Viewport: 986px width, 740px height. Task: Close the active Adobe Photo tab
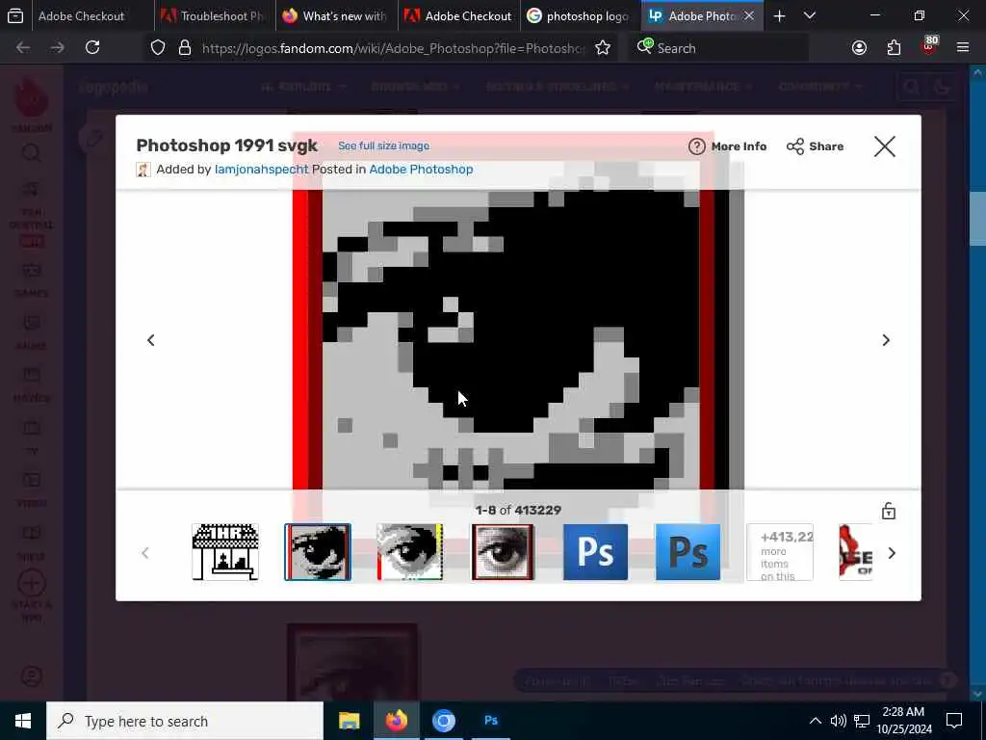(x=748, y=15)
